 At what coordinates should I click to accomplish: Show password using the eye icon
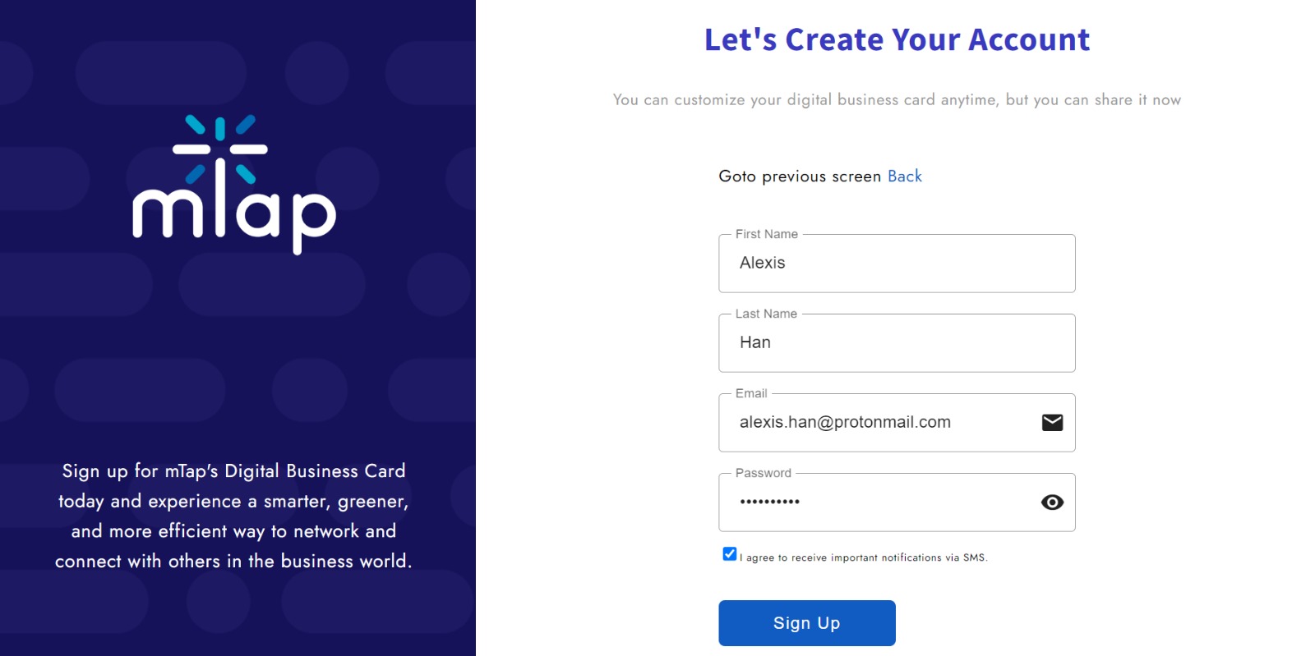click(x=1052, y=502)
